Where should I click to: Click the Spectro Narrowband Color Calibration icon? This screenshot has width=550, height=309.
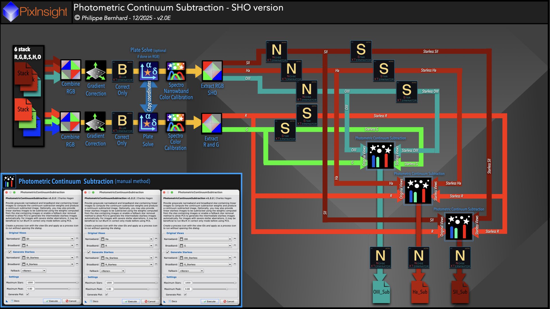(176, 71)
